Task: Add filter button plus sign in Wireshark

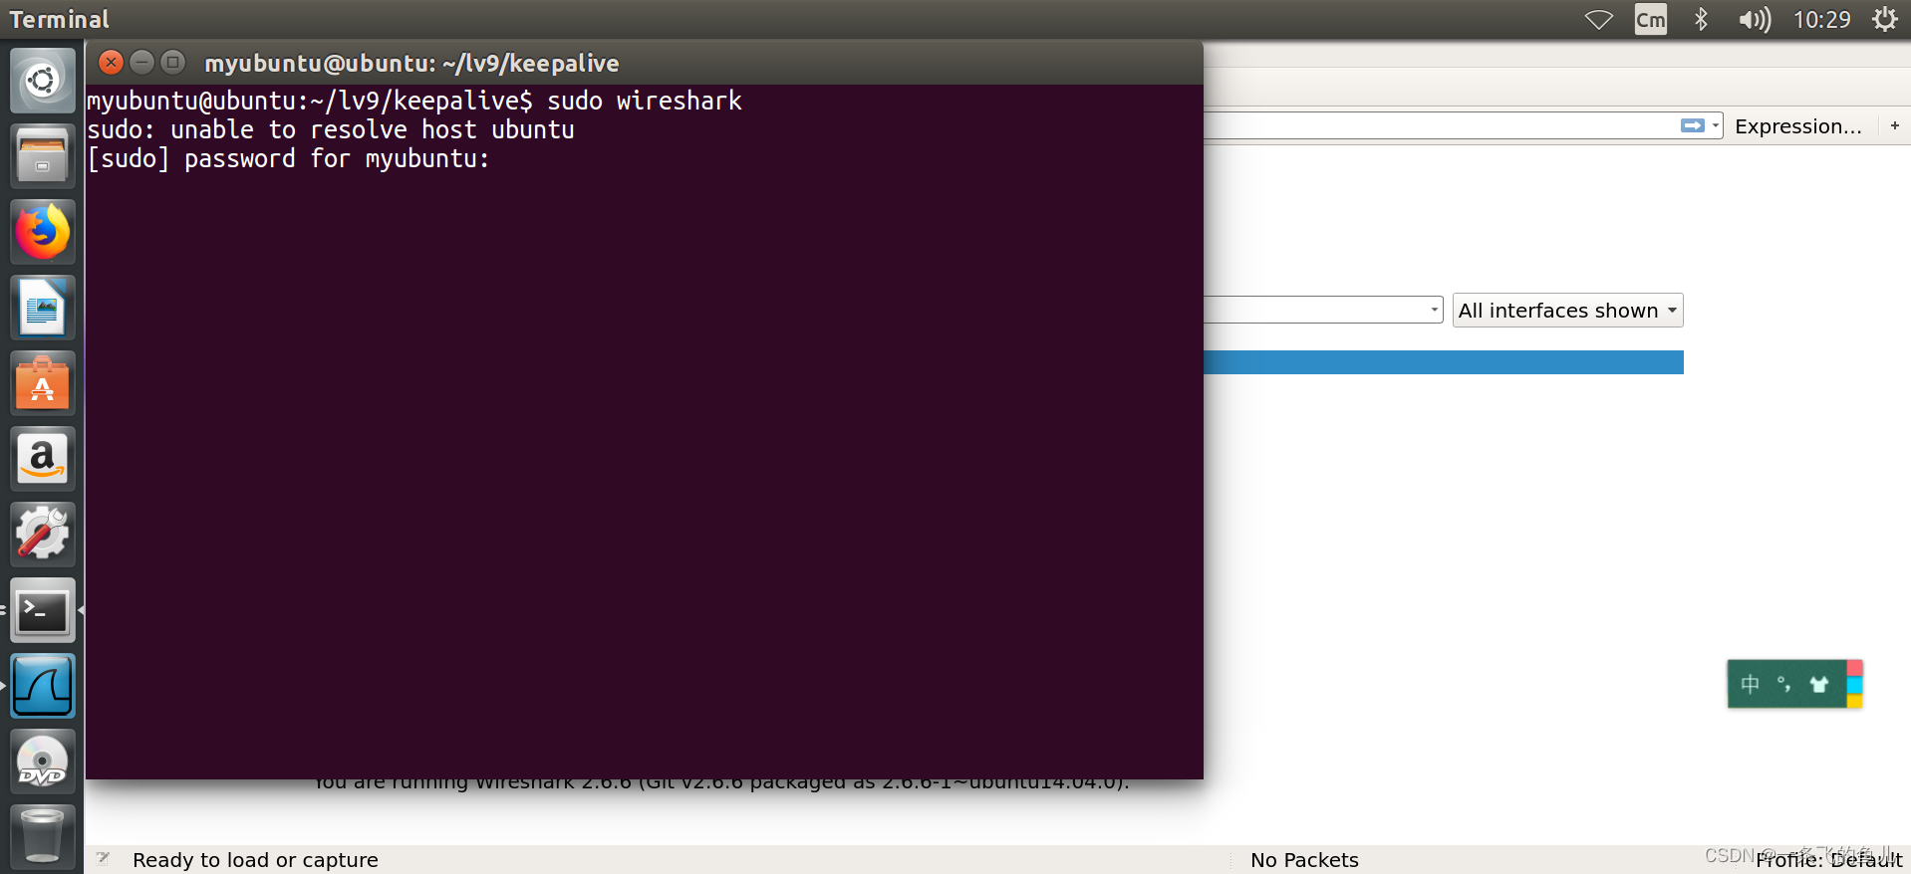Action: point(1894,125)
